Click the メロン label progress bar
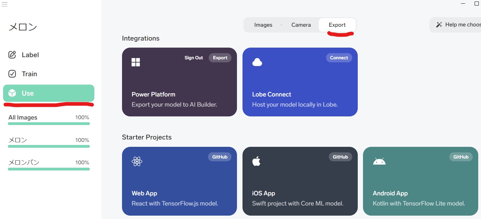The height and width of the screenshot is (219, 481). coord(49,146)
